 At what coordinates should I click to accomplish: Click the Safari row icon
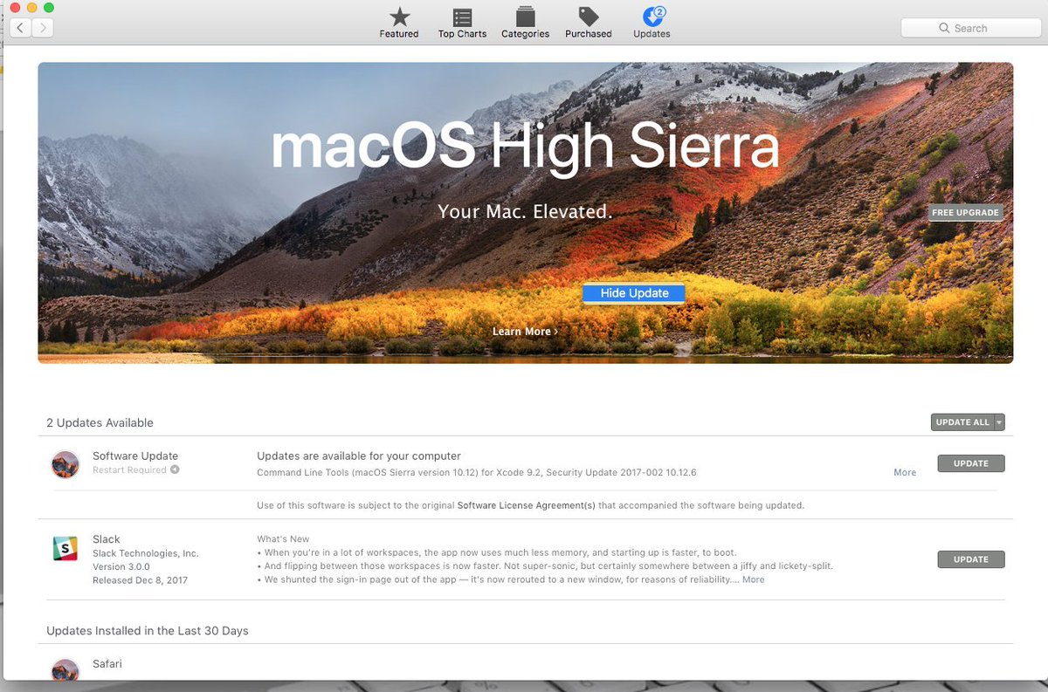[65, 669]
